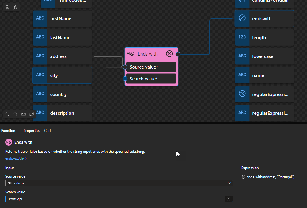Fit the map to the view

(24, 114)
